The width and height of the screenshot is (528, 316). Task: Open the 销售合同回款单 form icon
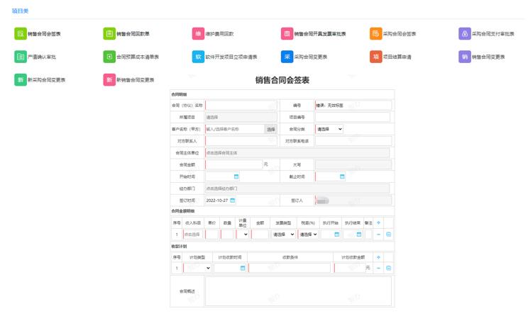pyautogui.click(x=109, y=34)
